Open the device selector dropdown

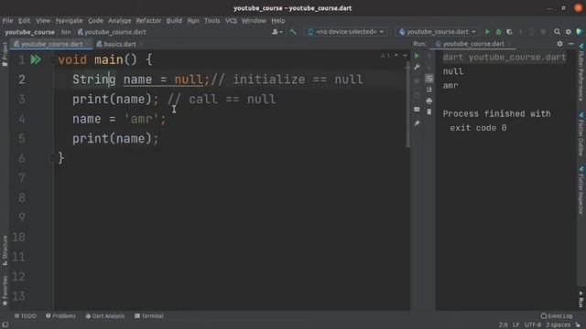346,32
